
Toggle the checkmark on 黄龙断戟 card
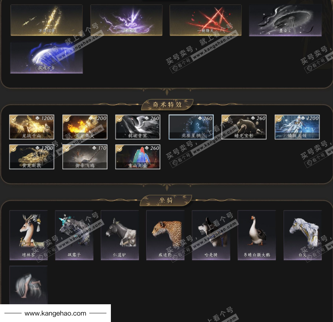13,149
